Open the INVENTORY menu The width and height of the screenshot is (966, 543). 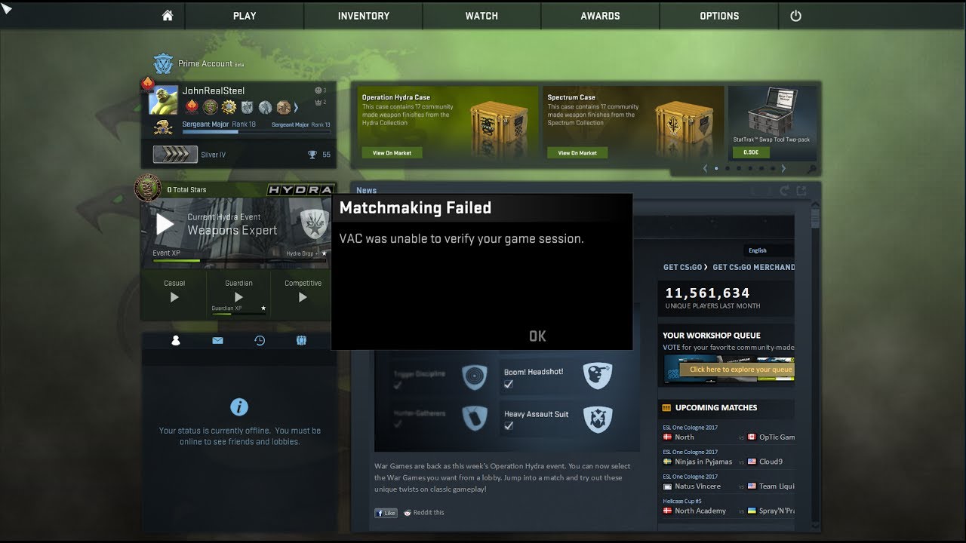coord(364,16)
